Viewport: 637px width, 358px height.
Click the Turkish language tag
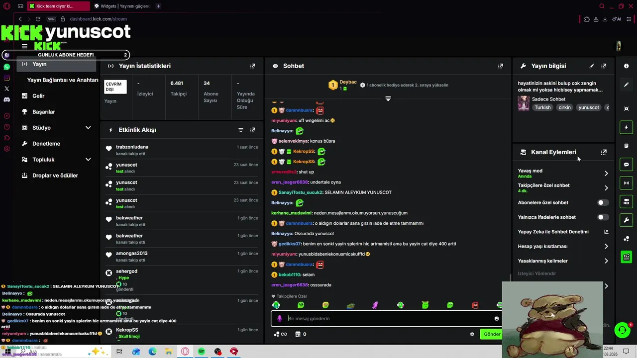click(543, 107)
